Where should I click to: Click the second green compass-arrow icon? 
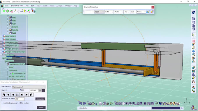(8, 11)
